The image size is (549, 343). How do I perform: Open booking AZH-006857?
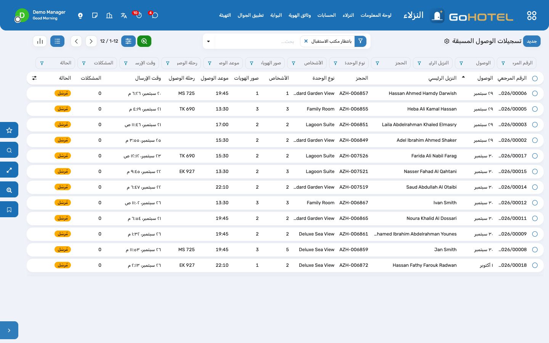coord(354,93)
